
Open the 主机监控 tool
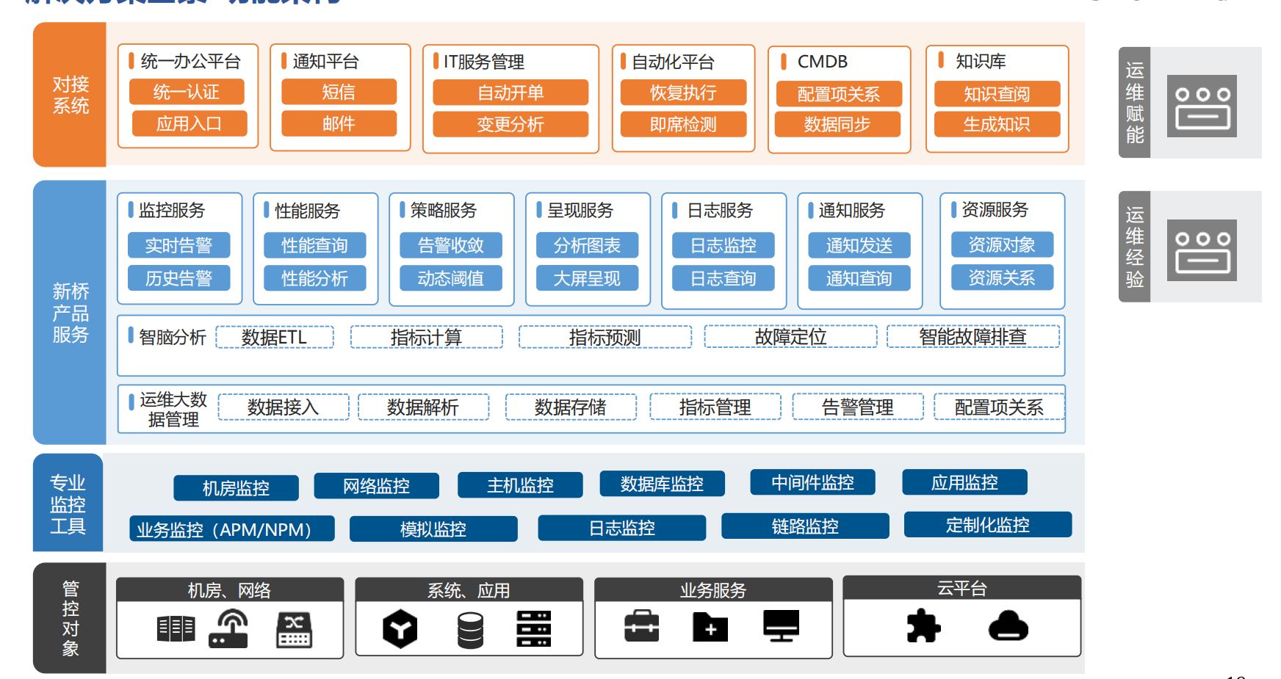(x=520, y=485)
